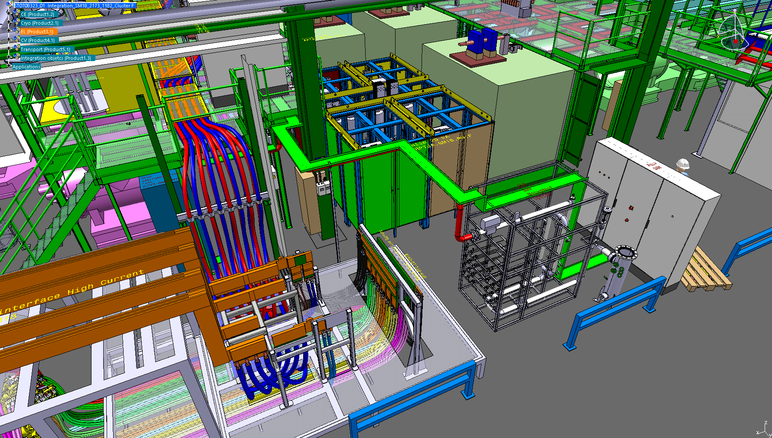772x438 pixels.
Task: Click the CE product icon in tree
Action: pos(17,14)
